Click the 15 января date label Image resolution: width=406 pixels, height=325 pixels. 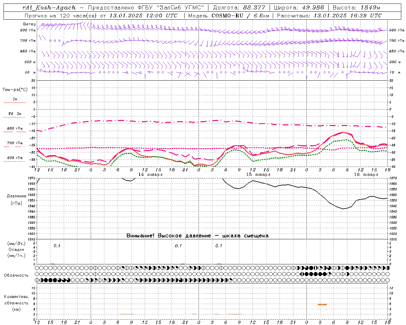[x=258, y=175]
